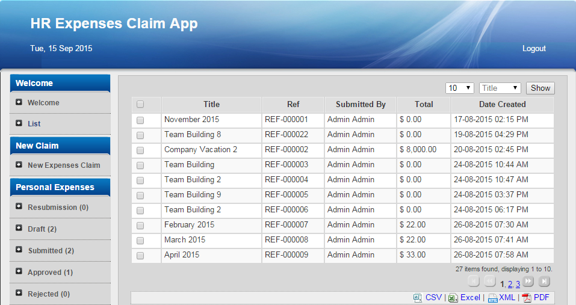Viewport: 576px width, 305px height.
Task: Jump to last page icon
Action: (x=543, y=282)
